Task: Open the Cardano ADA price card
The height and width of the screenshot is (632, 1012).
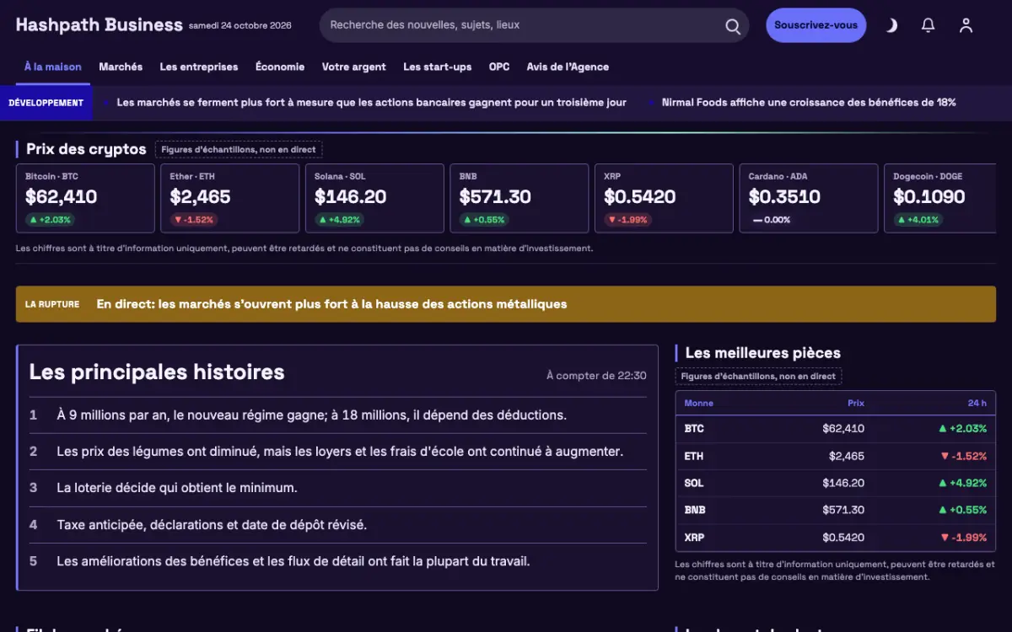Action: 809,198
